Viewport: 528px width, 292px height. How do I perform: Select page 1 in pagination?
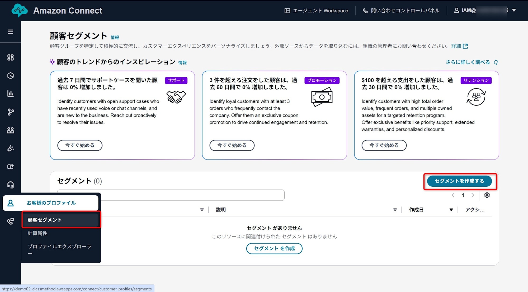pos(463,195)
